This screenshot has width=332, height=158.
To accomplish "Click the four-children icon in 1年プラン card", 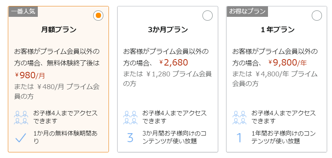I will [240, 117].
